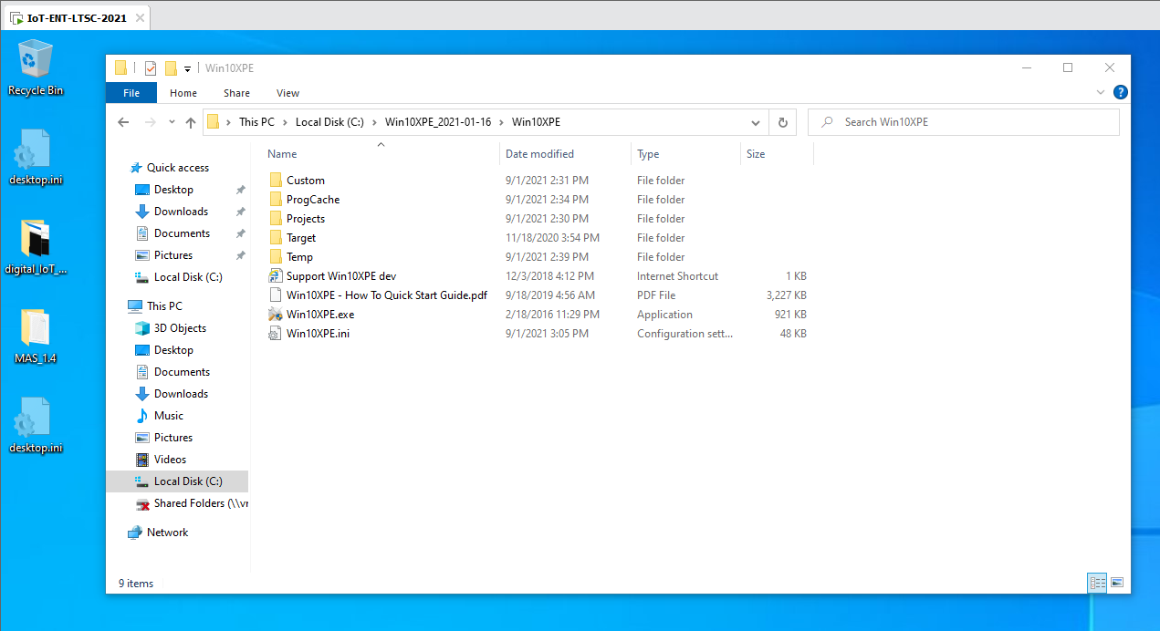Switch to the Home ribbon tab
The width and height of the screenshot is (1160, 631).
(x=183, y=93)
